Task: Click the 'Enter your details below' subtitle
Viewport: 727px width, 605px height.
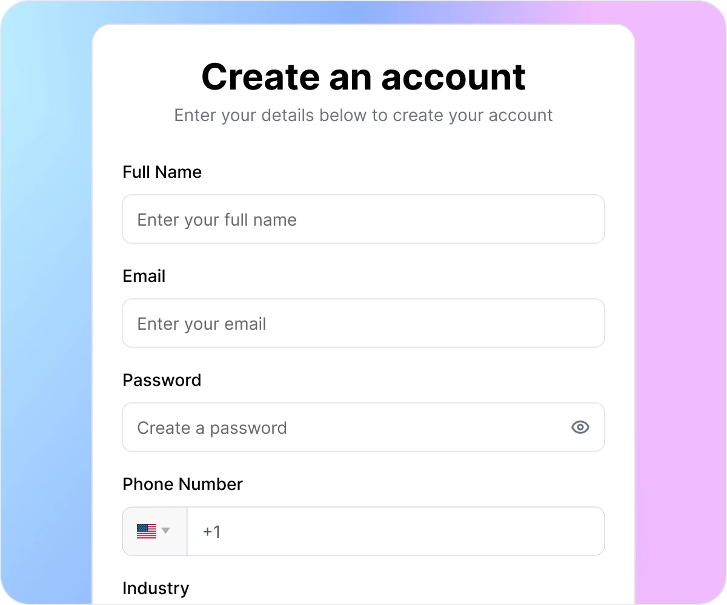Action: pos(363,115)
